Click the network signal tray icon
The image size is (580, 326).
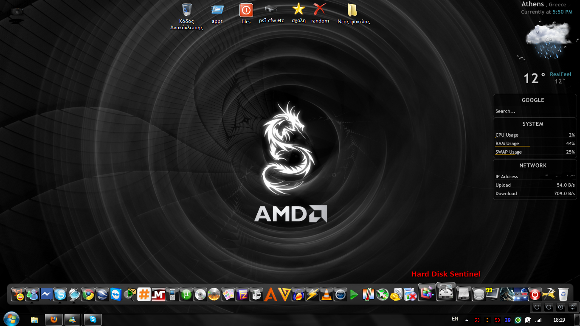click(539, 320)
